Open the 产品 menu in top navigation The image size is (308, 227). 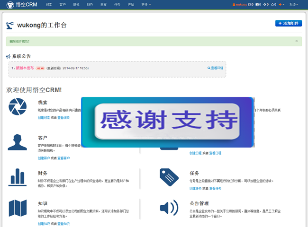(131, 5)
